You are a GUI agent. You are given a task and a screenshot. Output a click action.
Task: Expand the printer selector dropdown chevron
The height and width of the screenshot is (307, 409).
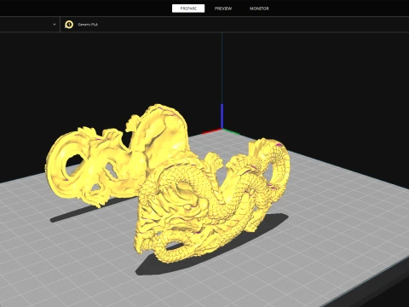tap(55, 25)
